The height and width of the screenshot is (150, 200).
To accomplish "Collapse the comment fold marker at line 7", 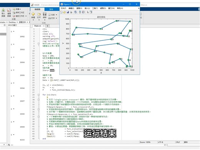I will 38,43.
